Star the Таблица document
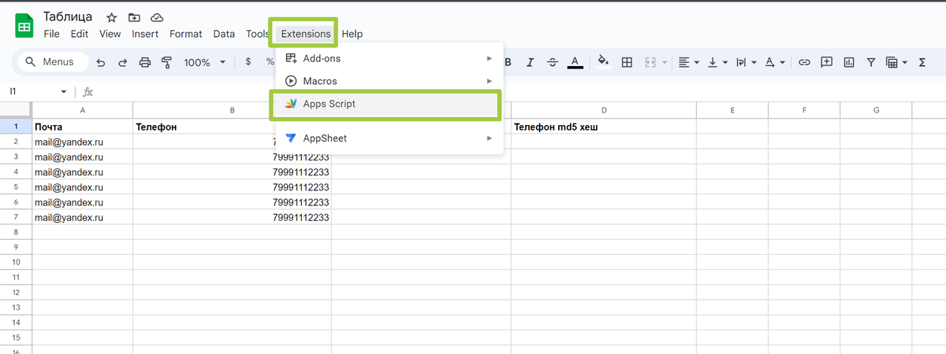Image resolution: width=946 pixels, height=354 pixels. [x=112, y=17]
